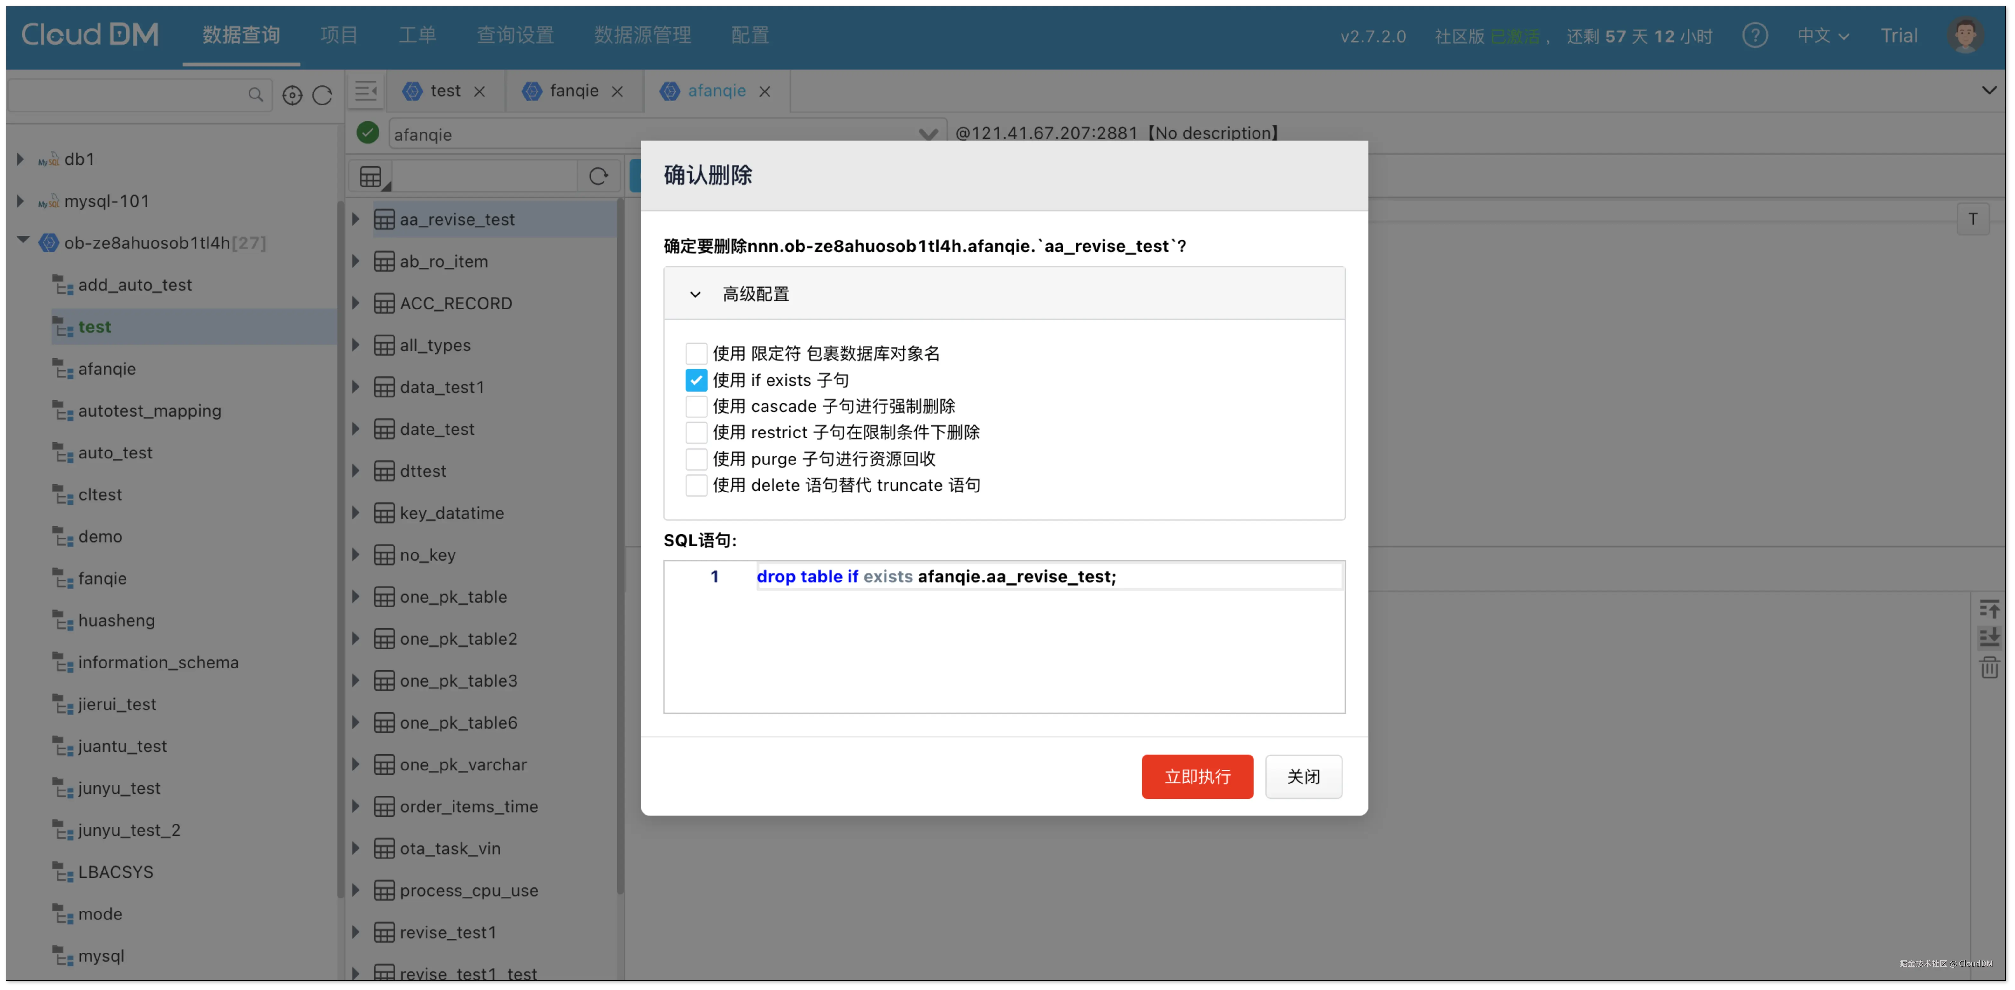The image size is (2015, 990).
Task: Collapse the 高级配置 section
Action: tap(695, 294)
